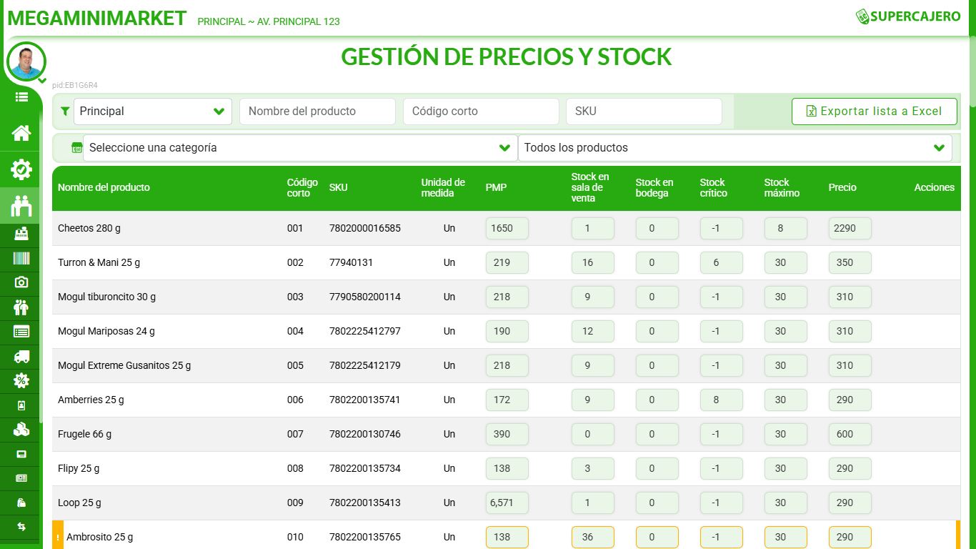Image resolution: width=976 pixels, height=549 pixels.
Task: Open the two-people sidebar icon
Action: [x=21, y=307]
